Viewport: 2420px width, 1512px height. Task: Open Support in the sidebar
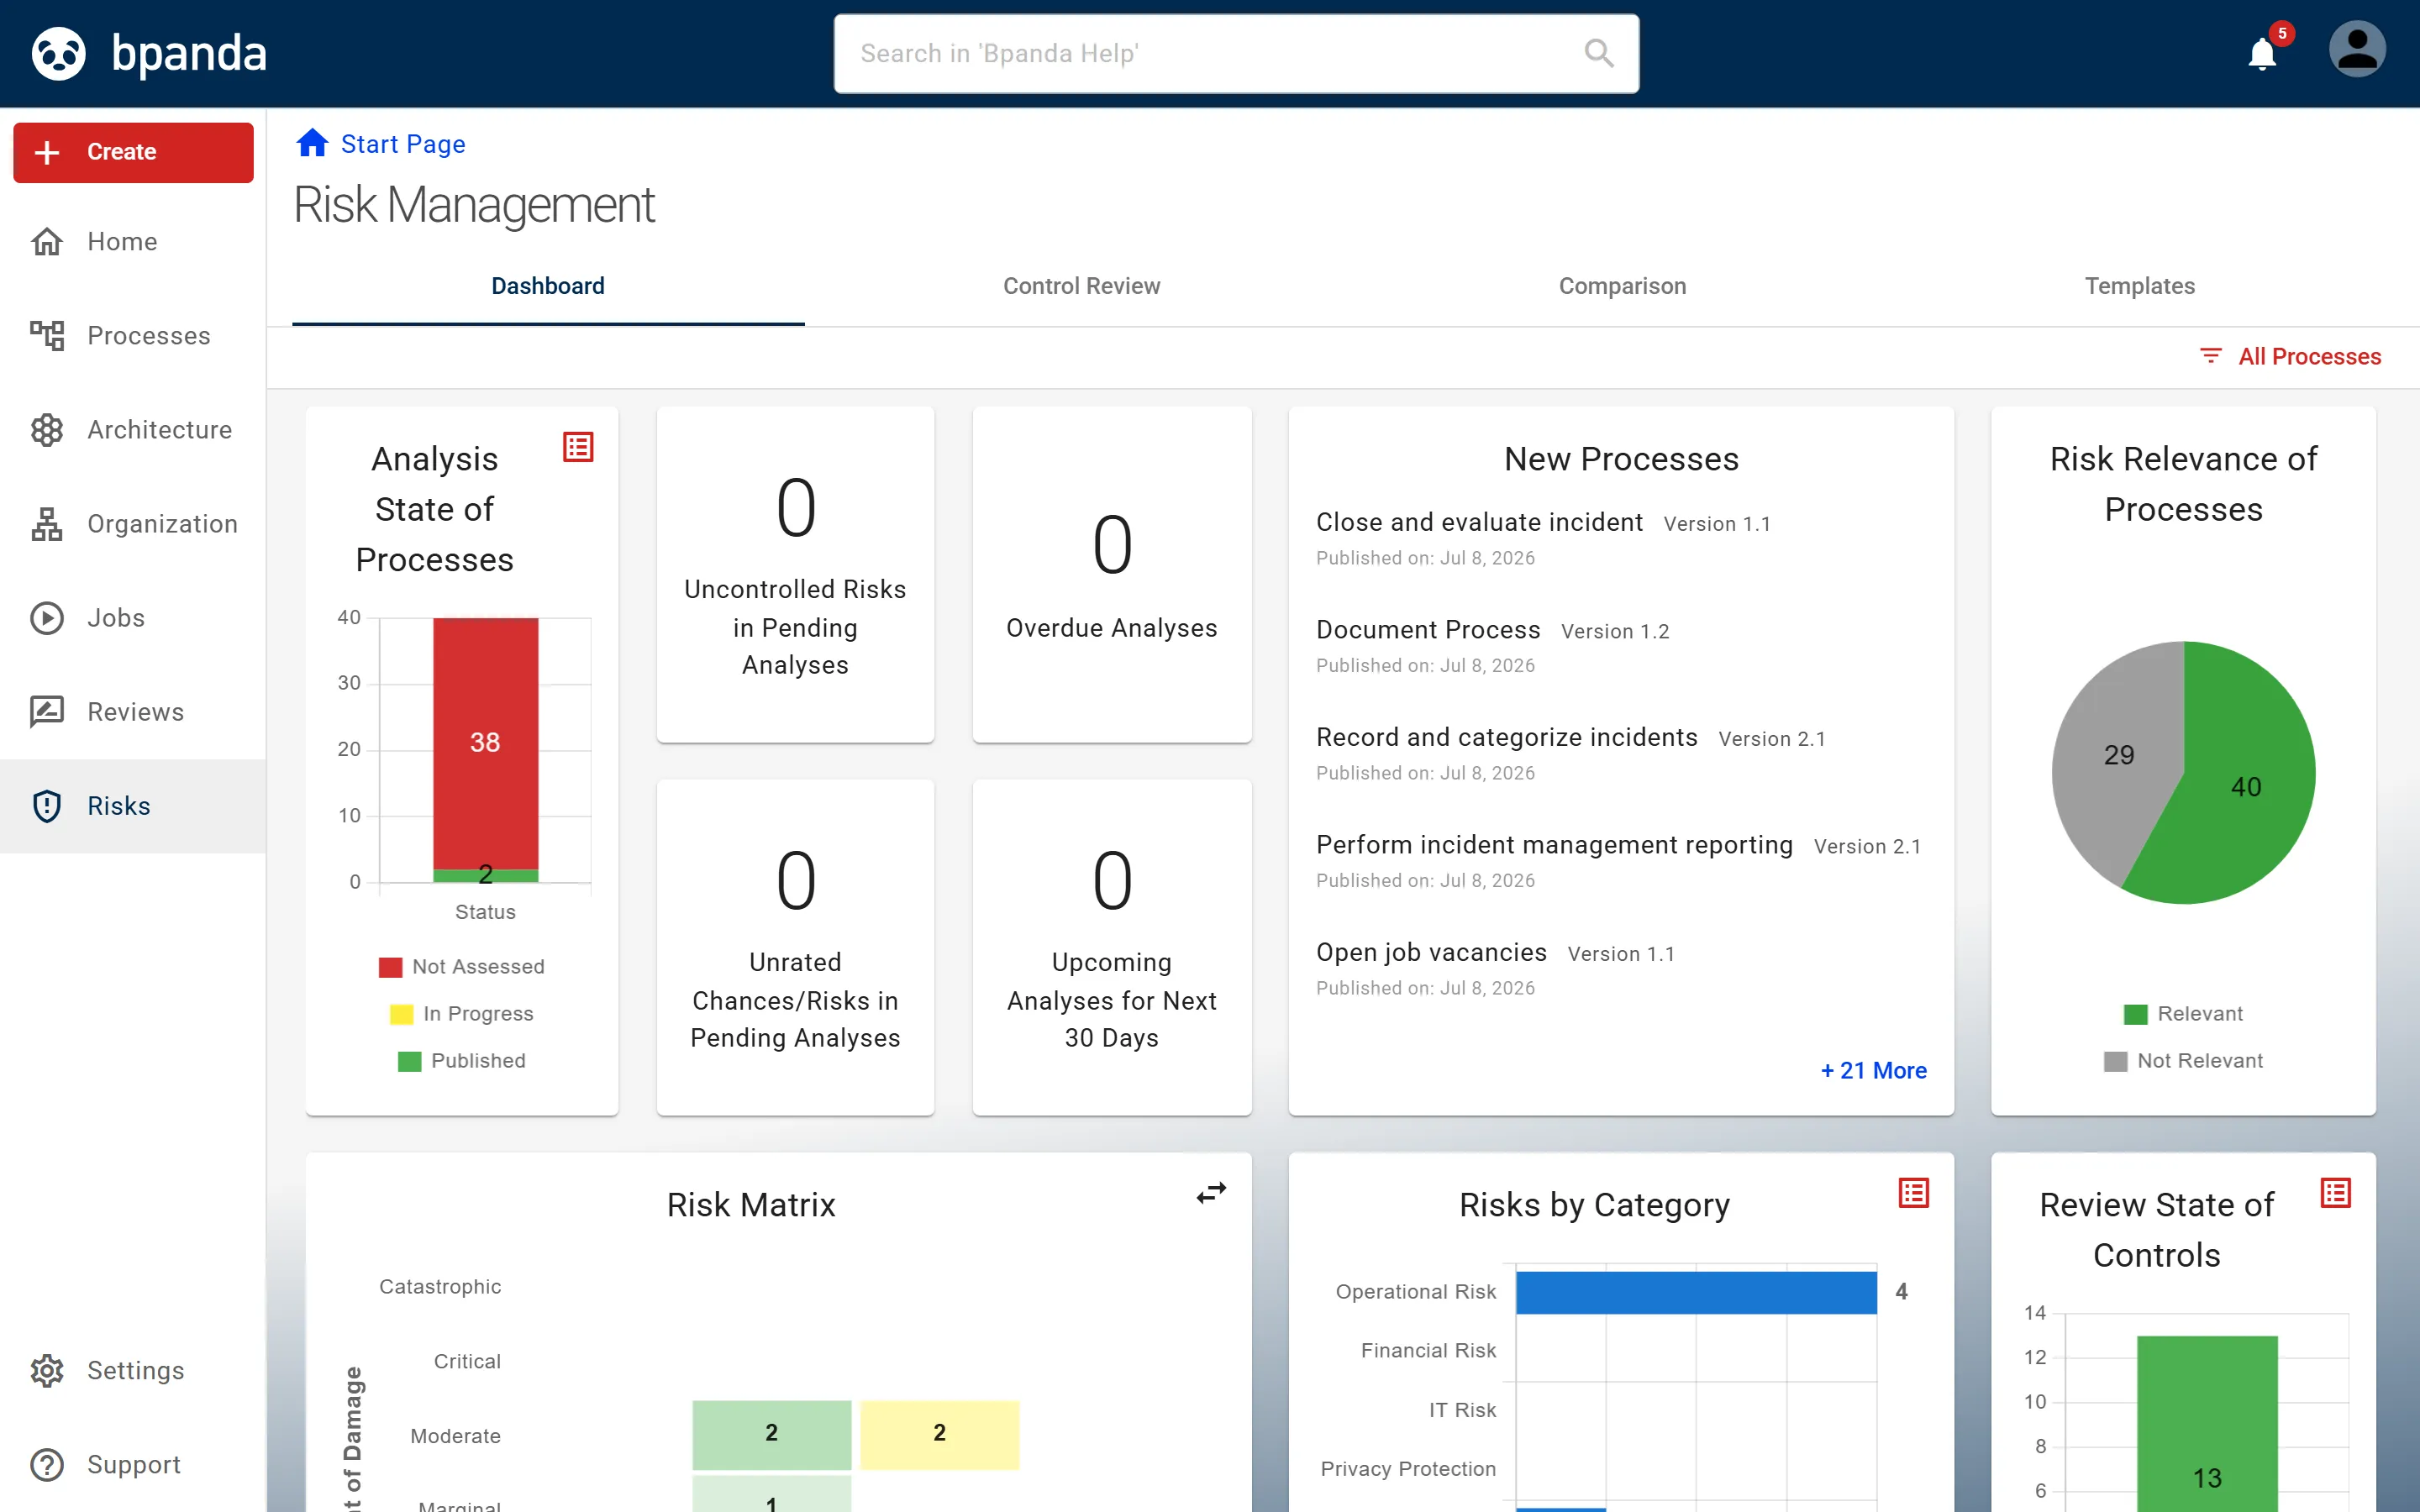(133, 1465)
